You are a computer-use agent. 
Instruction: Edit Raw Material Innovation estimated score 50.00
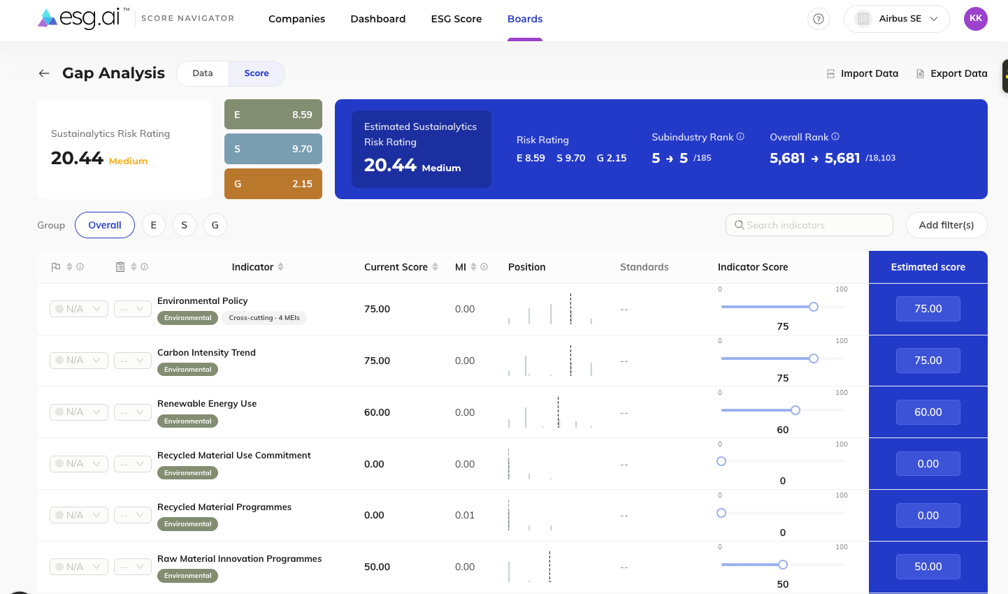click(928, 567)
